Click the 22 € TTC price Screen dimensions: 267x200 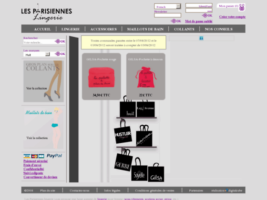pos(145,95)
